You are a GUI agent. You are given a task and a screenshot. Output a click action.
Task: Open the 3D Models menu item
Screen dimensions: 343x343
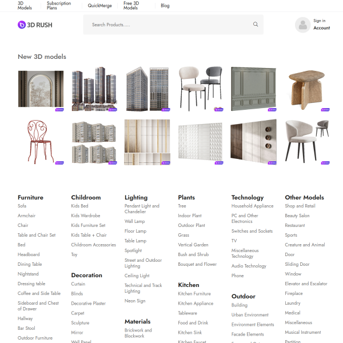click(25, 6)
